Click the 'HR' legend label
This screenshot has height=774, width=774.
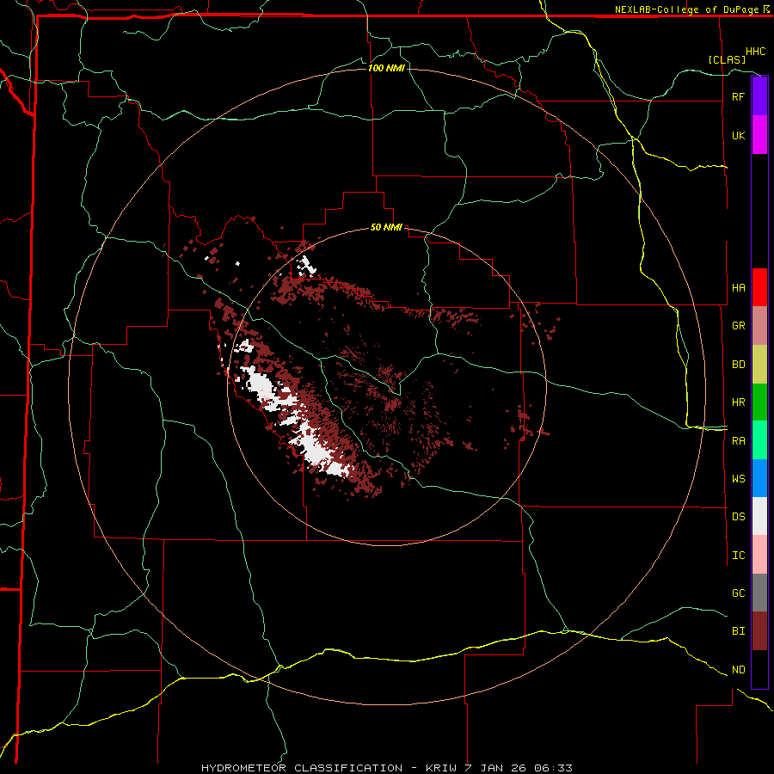(738, 402)
